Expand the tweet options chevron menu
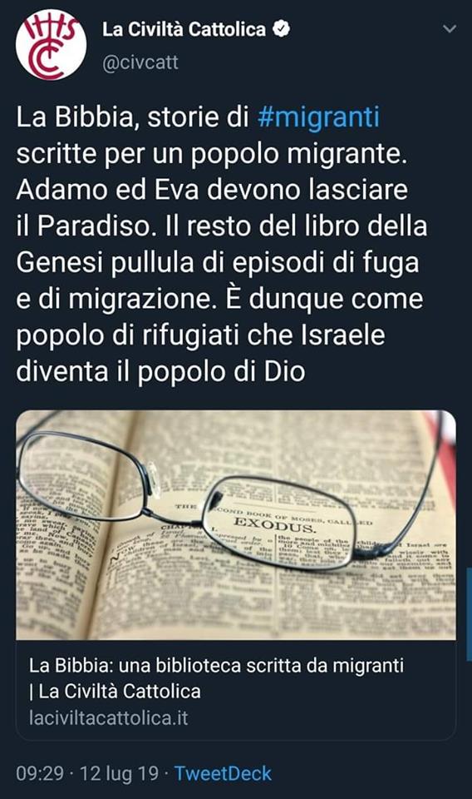The height and width of the screenshot is (799, 472). coord(450,29)
